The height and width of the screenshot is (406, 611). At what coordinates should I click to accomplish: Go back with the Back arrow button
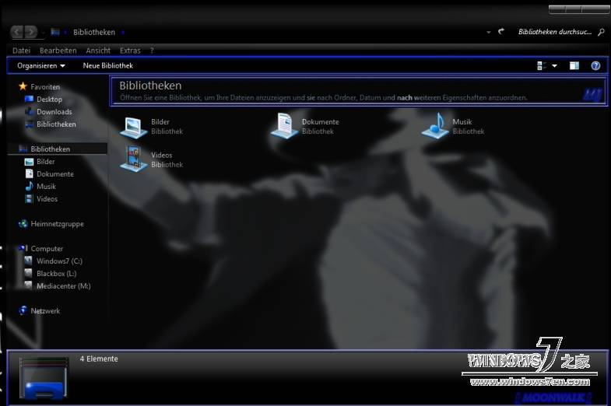pyautogui.click(x=17, y=32)
